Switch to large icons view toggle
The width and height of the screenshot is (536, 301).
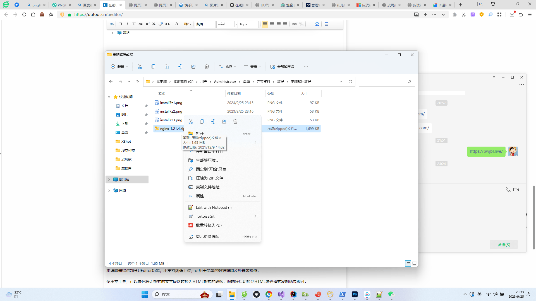point(414,263)
